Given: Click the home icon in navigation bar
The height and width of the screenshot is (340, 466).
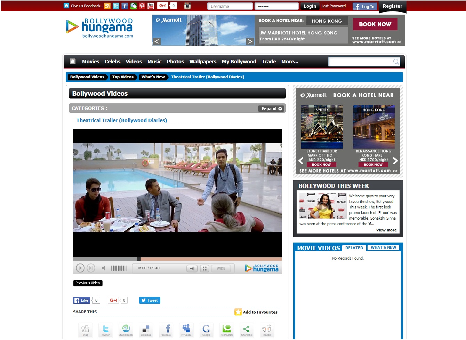Looking at the screenshot, I should (x=73, y=62).
